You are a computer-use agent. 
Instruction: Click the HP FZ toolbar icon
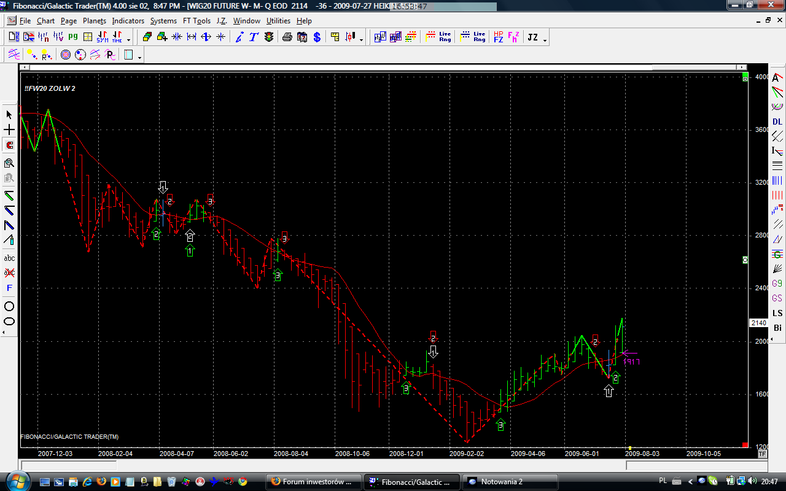tap(498, 37)
